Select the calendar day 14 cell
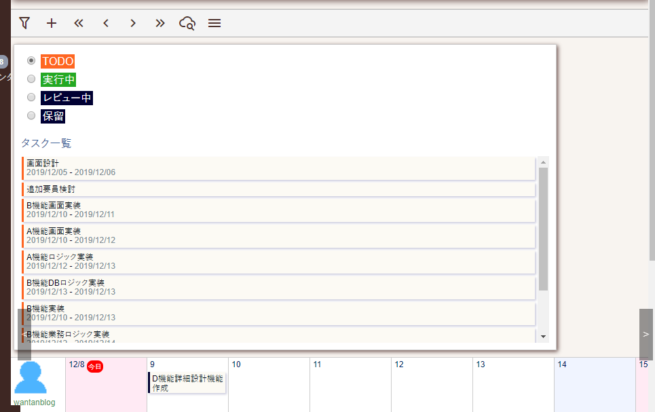Image resolution: width=655 pixels, height=412 pixels. (x=595, y=384)
